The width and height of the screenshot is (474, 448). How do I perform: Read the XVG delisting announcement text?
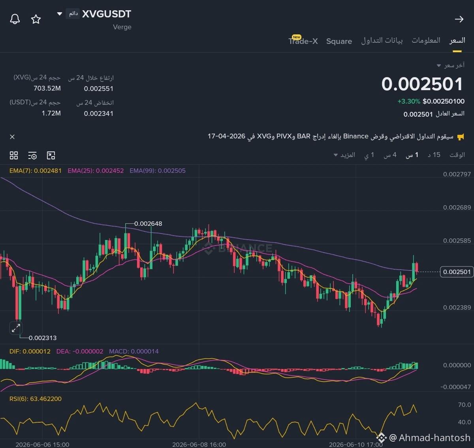pyautogui.click(x=331, y=136)
